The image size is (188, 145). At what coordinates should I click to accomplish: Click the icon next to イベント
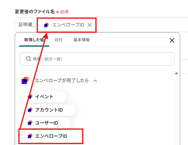[x=30, y=97]
